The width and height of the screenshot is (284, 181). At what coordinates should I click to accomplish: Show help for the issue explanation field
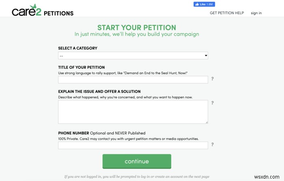(212, 103)
